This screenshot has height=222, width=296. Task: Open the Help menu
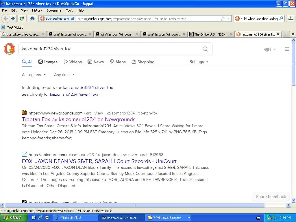point(80,10)
